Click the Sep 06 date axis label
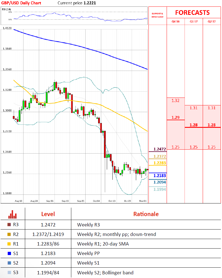The height and width of the screenshot is (278, 222). point(50,201)
